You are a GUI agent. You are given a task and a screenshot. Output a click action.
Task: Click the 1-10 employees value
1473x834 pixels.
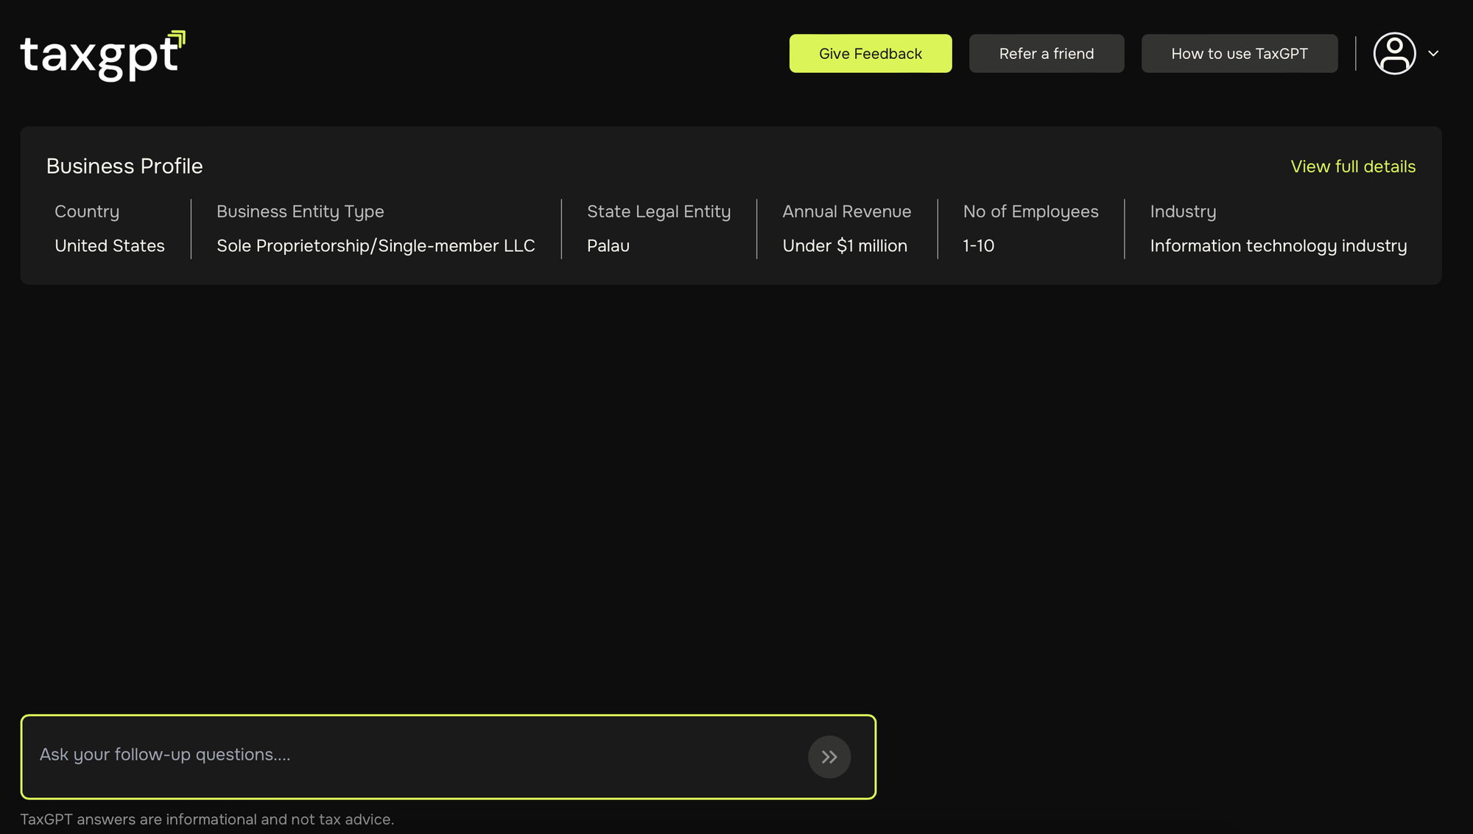coord(978,246)
